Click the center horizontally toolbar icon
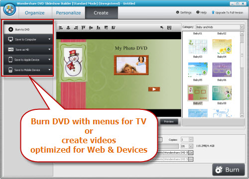 (68, 28)
